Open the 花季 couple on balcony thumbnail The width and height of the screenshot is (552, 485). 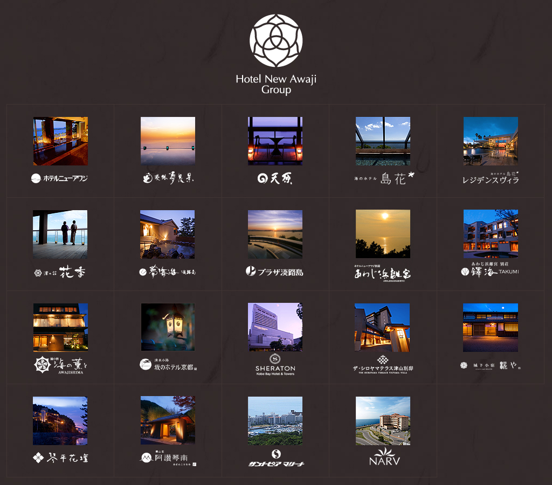pos(60,234)
